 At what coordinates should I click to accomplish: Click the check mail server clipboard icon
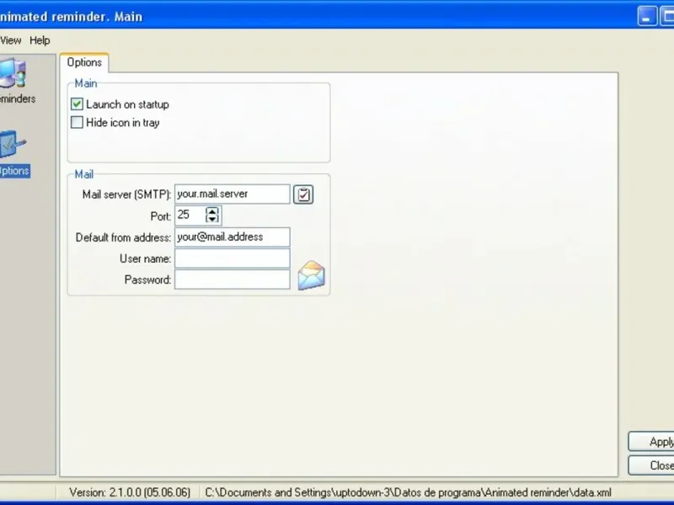click(x=303, y=194)
